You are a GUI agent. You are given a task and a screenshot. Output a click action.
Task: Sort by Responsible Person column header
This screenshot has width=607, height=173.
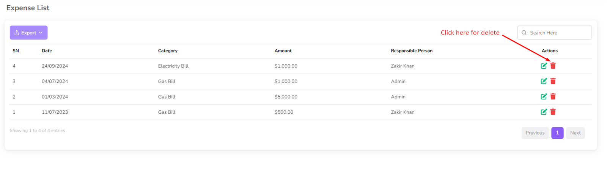coord(412,51)
